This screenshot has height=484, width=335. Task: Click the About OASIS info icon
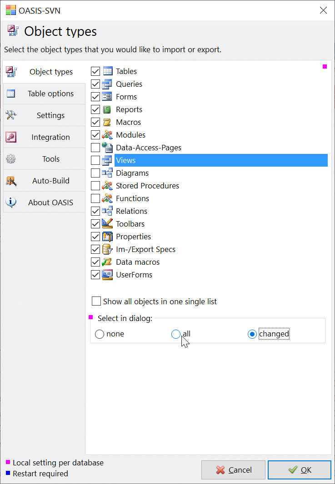pos(11,202)
